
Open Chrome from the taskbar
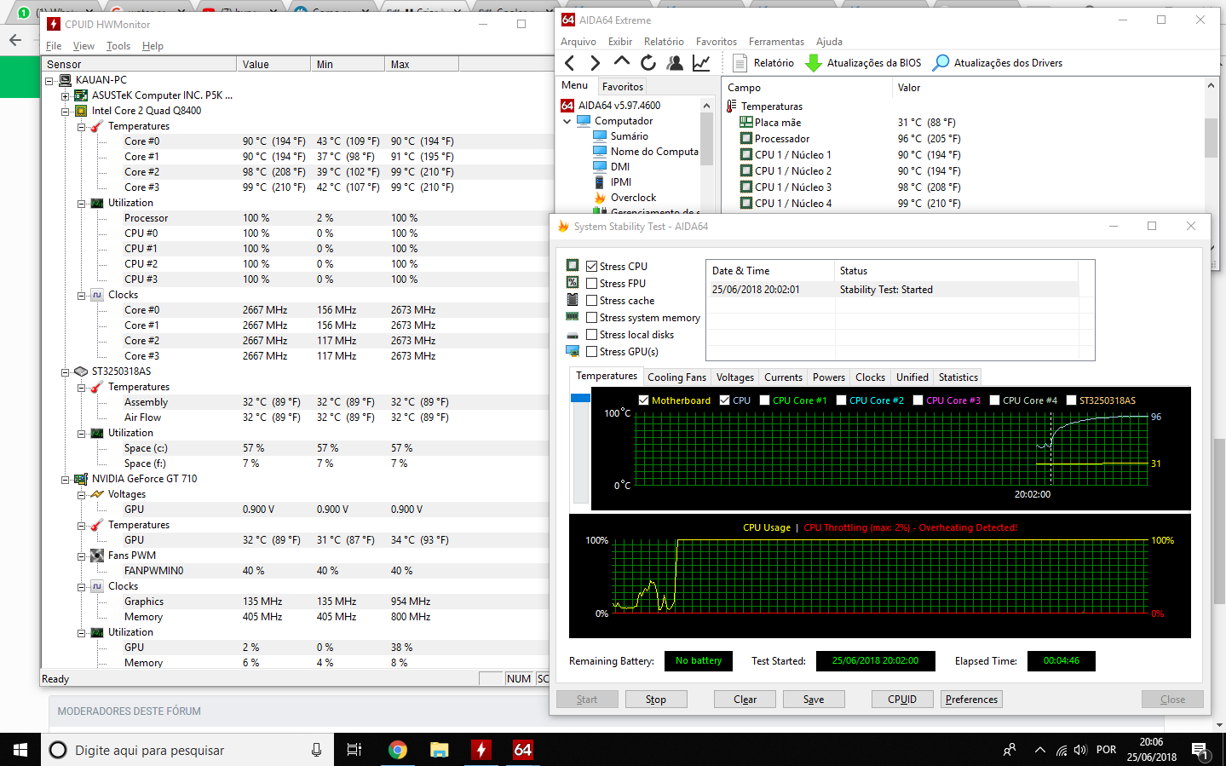(x=397, y=750)
